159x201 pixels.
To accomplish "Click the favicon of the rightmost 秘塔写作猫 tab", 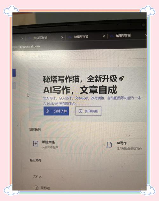I will (112, 36).
